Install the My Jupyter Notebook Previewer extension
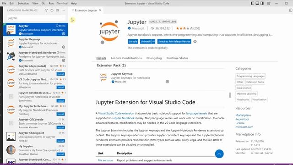 click(x=61, y=114)
